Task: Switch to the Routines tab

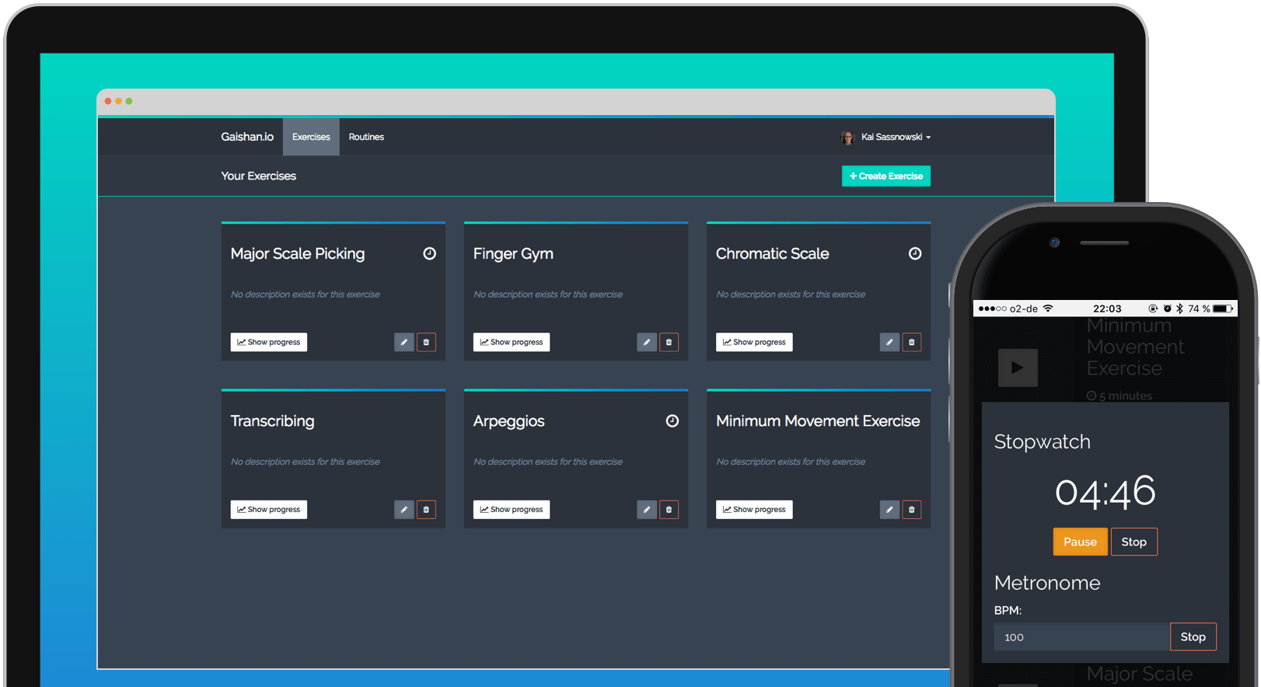Action: point(366,137)
